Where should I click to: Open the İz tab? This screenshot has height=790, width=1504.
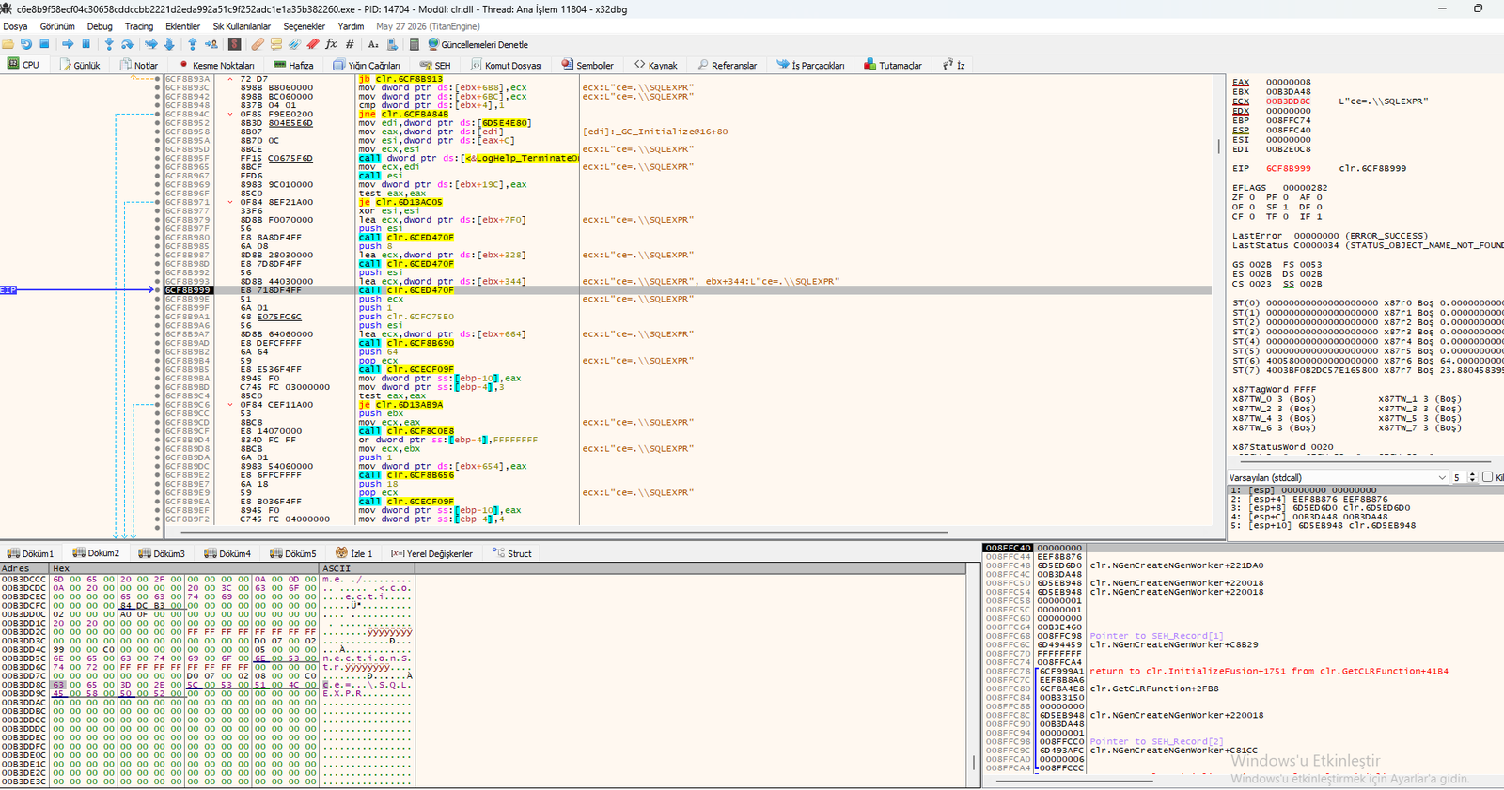click(x=954, y=65)
